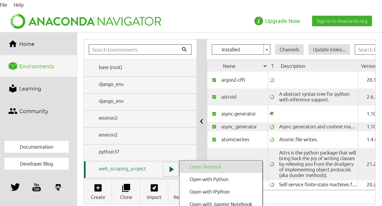Click the Sign in to Anaconda.org button
The width and height of the screenshot is (382, 206).
[x=342, y=21]
